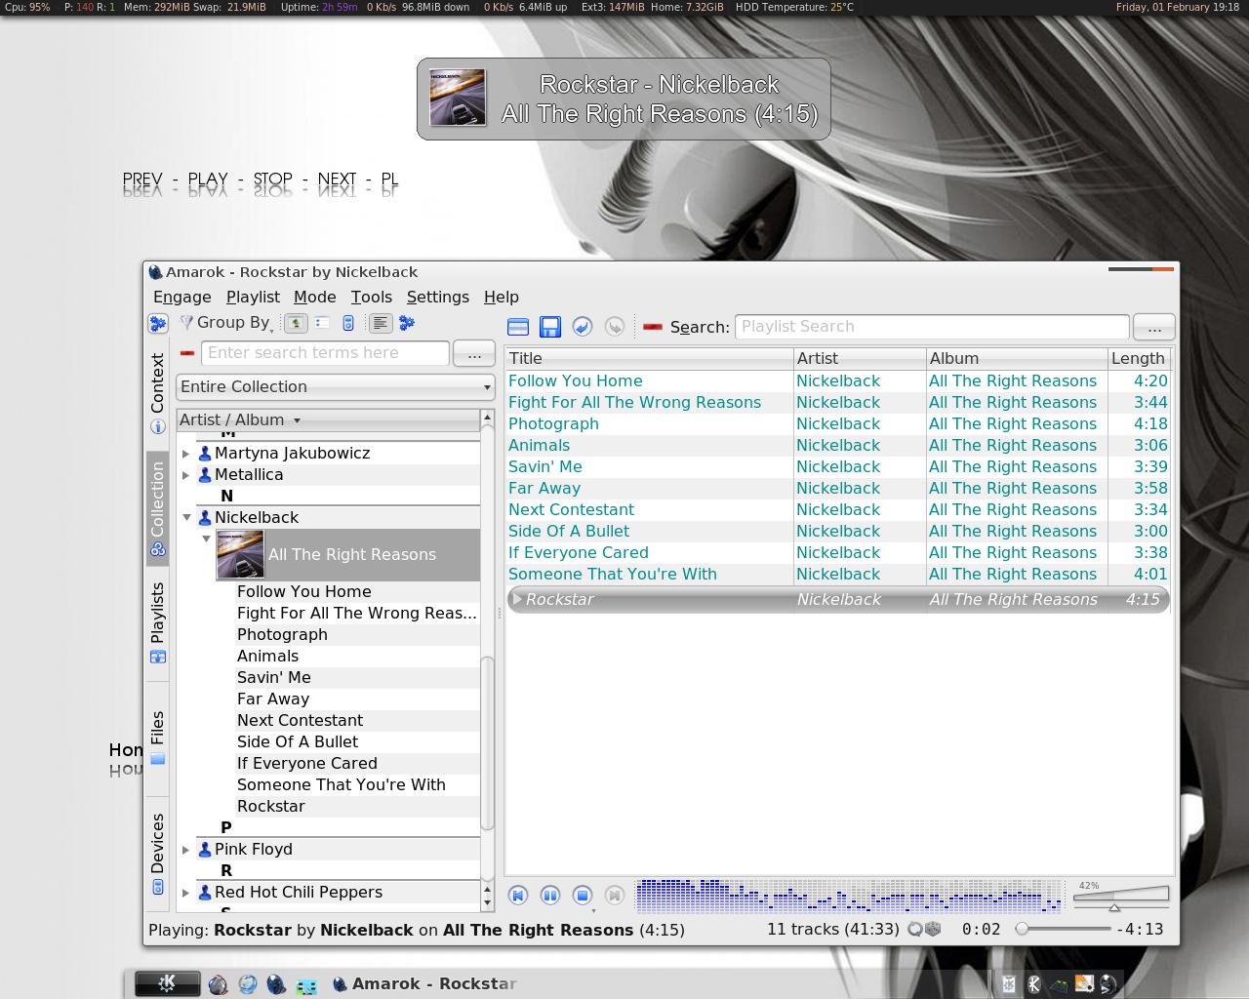Click the playlist search options '...' button
Viewport: 1249px width, 999px height.
[1154, 327]
